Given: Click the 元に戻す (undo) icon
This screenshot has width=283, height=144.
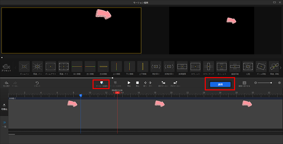Looking at the screenshot, I should tap(6, 83).
